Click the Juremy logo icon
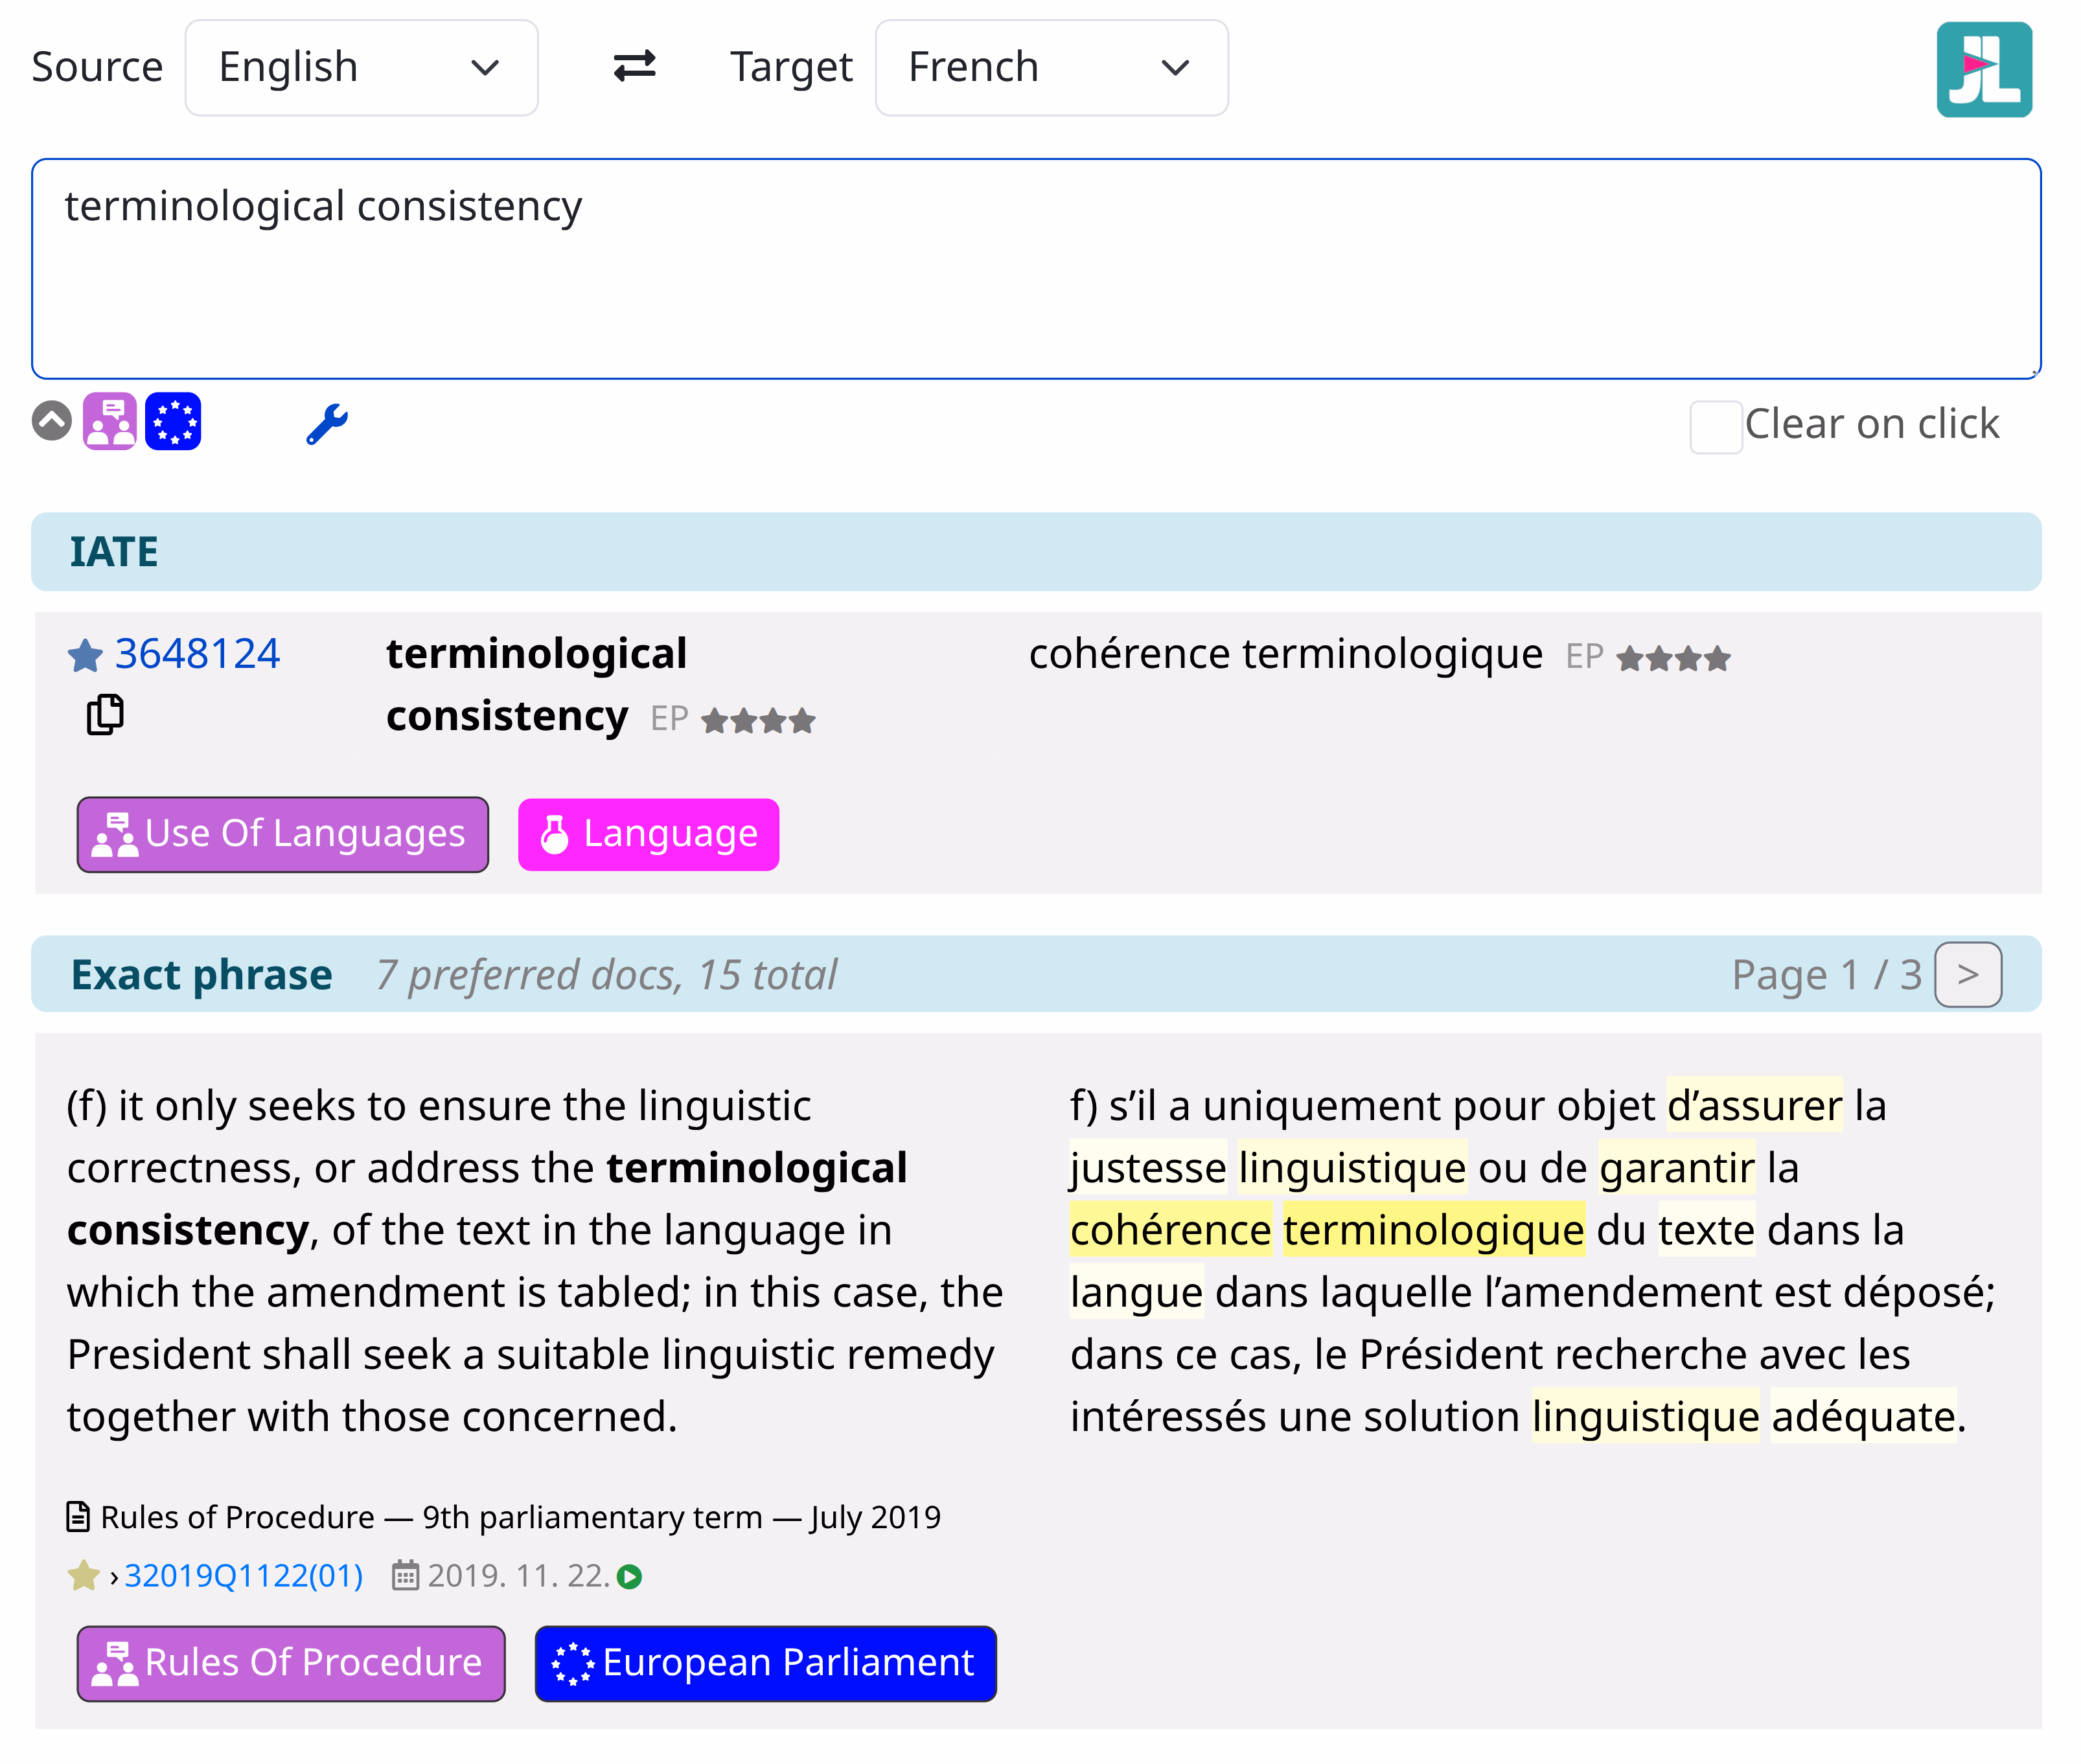Viewport: 2081px width, 1764px height. click(1984, 70)
